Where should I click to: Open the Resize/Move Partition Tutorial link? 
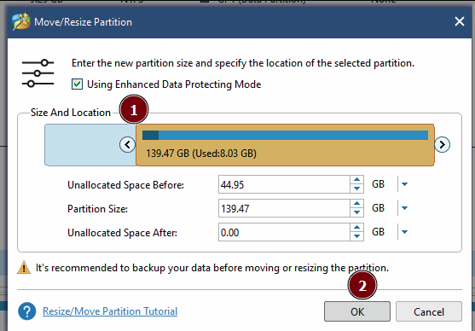(x=110, y=311)
